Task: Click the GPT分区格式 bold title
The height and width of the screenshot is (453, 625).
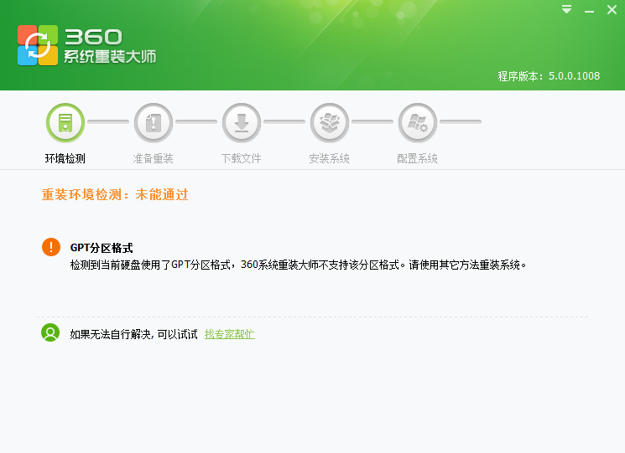Action: [x=102, y=248]
